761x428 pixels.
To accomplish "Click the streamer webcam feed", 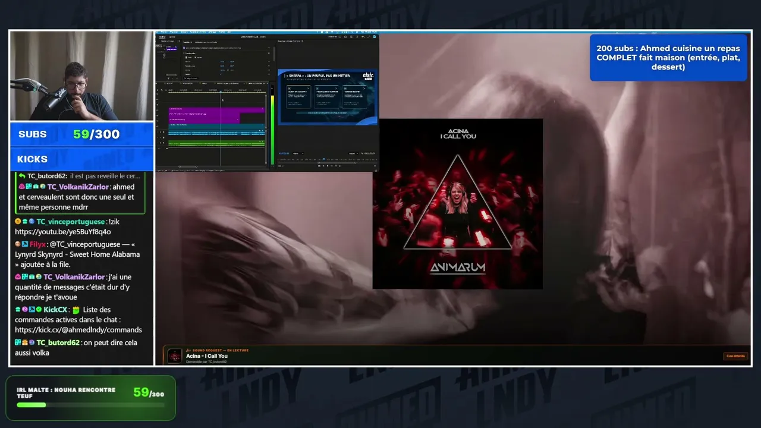I will [82, 76].
